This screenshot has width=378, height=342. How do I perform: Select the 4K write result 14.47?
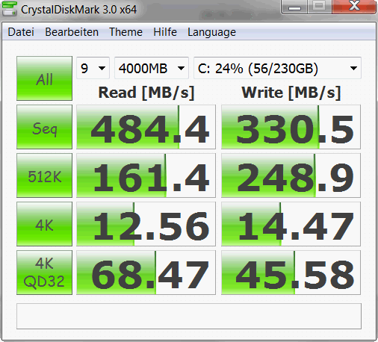click(x=291, y=224)
